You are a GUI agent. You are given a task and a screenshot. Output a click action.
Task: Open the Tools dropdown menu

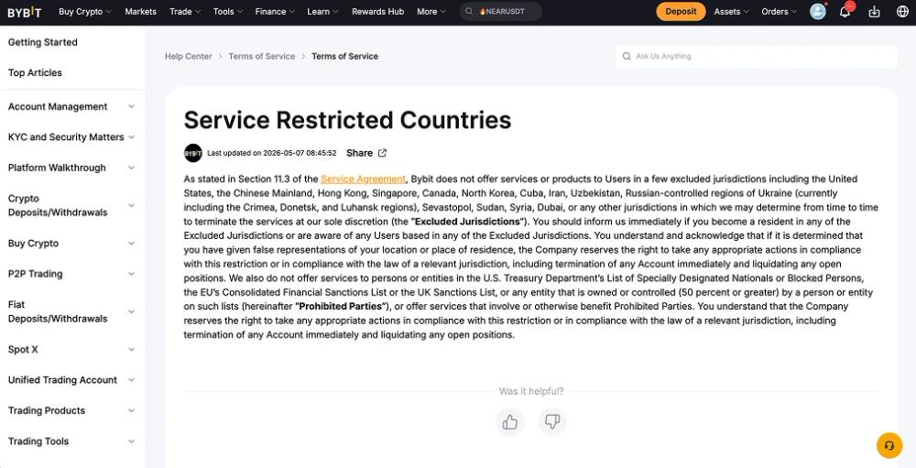[x=228, y=12]
